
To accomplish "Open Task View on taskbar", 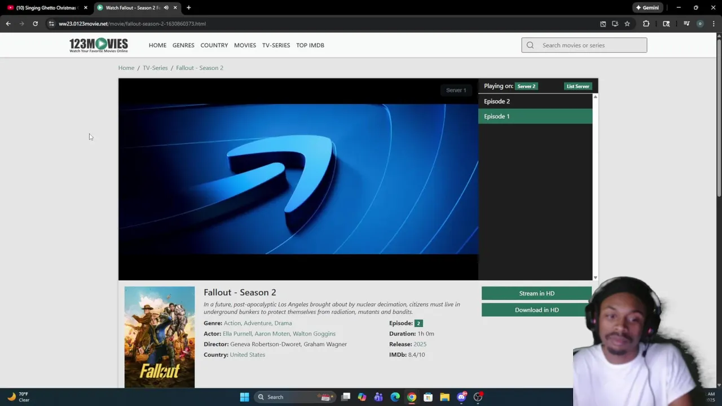I will click(x=346, y=397).
